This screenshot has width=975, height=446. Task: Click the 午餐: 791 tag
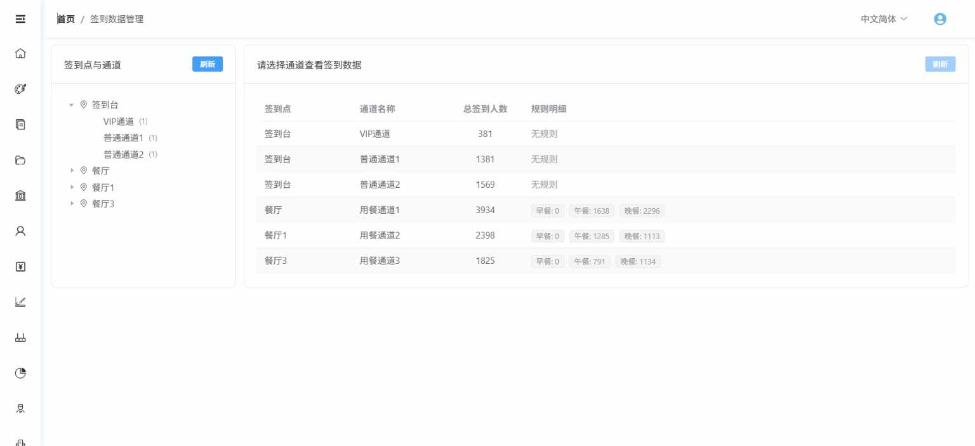tap(590, 261)
